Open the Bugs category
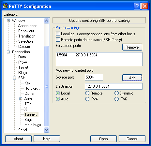Screen dimensions: 151x146 tap(28, 120)
